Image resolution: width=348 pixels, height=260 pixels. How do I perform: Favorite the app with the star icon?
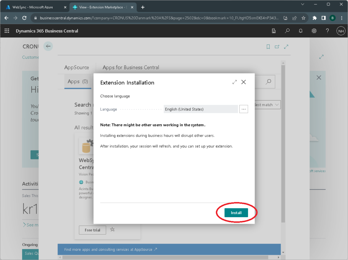pos(112,230)
